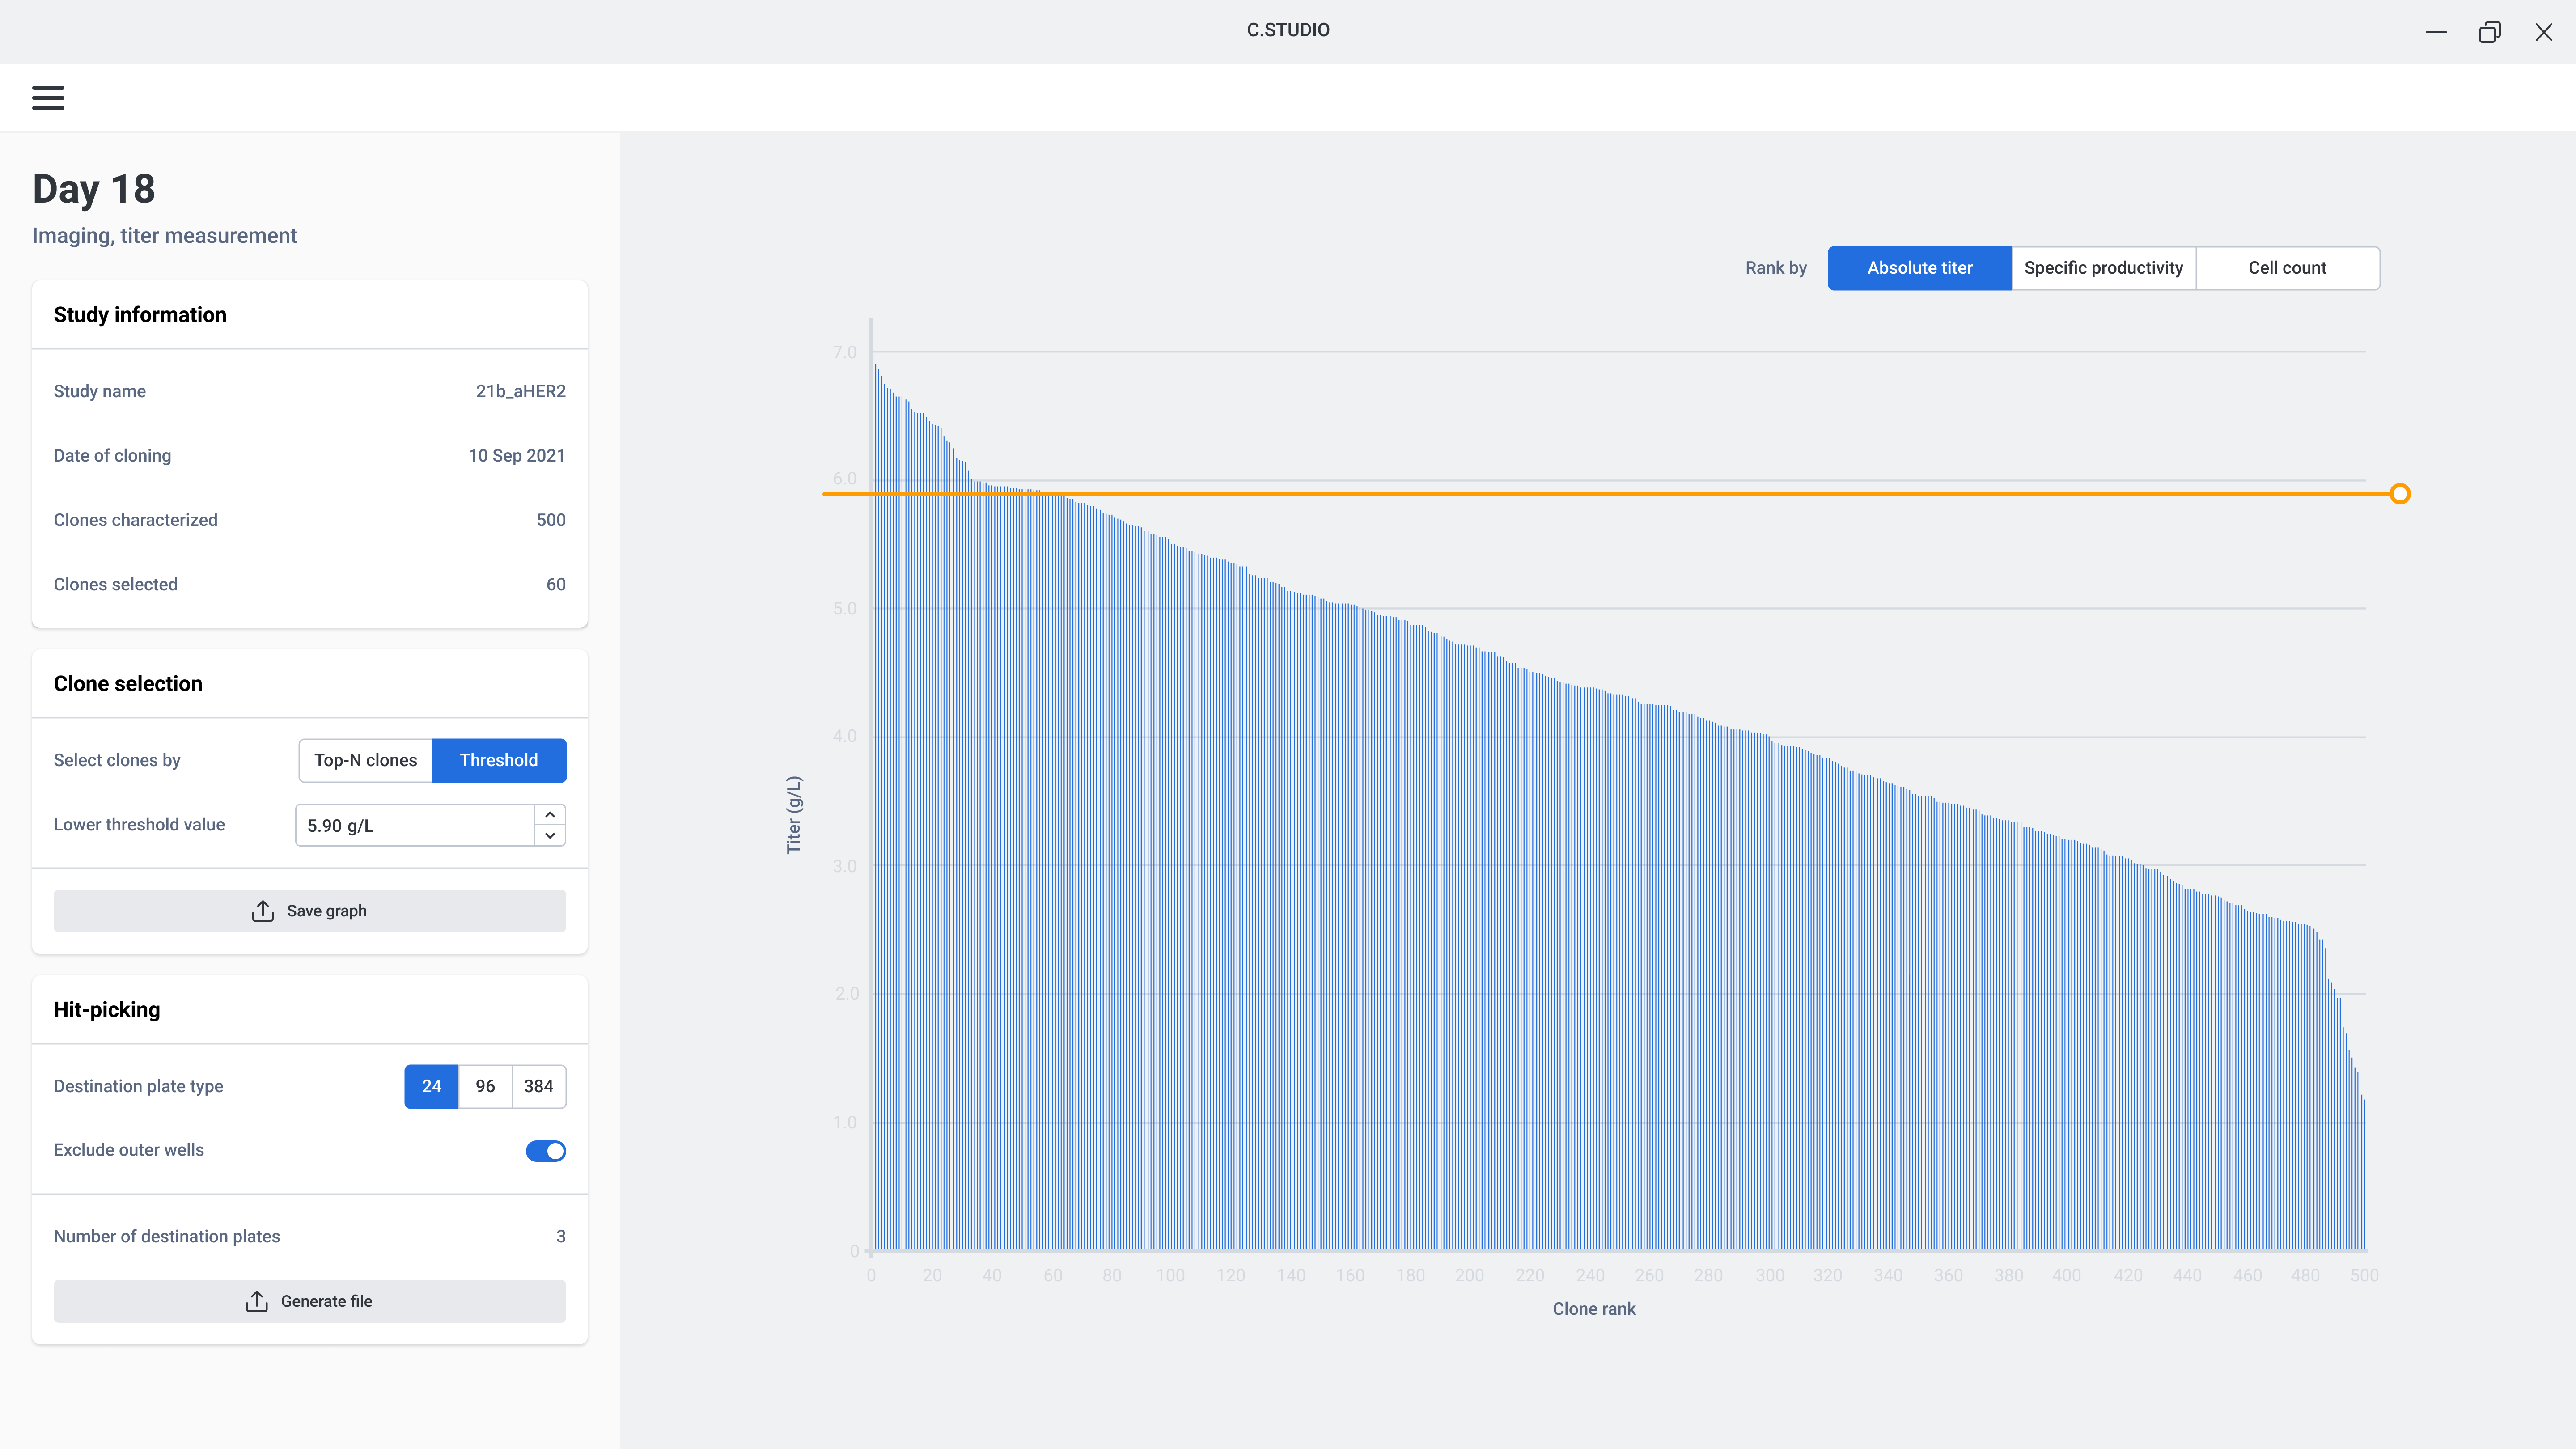Increase the lower threshold value with up arrow
This screenshot has width=2576, height=1449.
tap(550, 815)
